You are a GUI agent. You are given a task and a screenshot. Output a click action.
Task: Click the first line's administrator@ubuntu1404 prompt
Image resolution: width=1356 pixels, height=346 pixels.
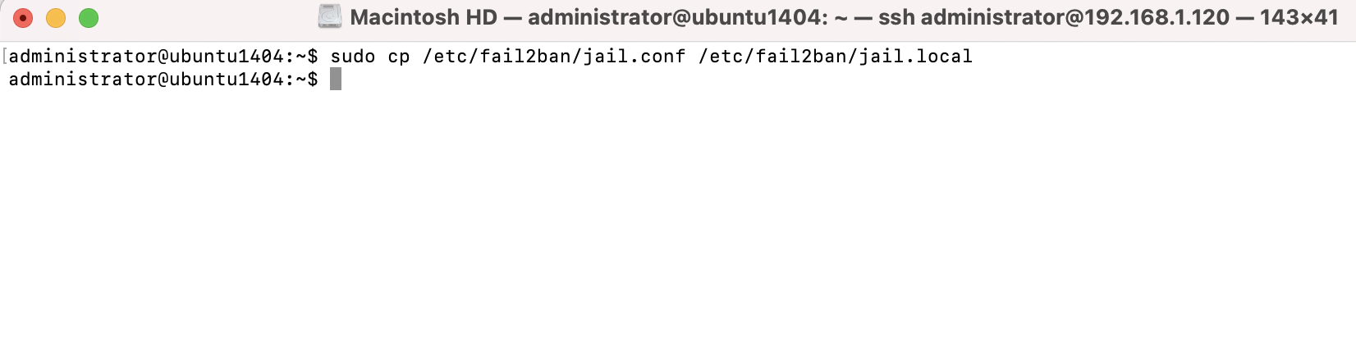pyautogui.click(x=146, y=57)
